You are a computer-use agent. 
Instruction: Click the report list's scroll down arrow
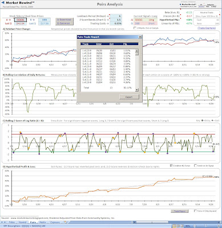pos(137,90)
